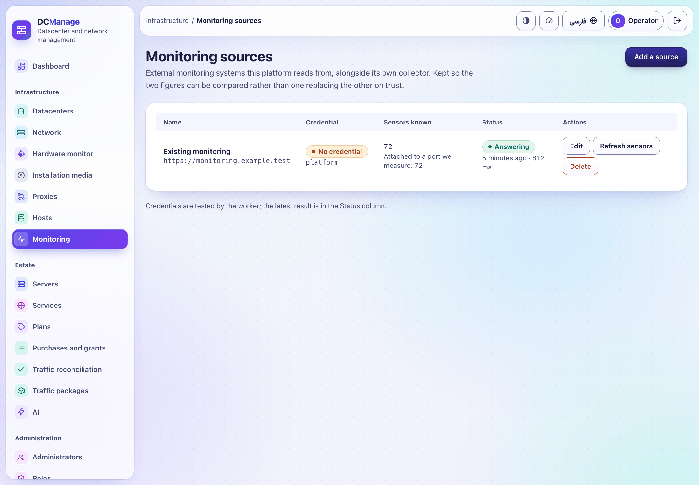Click the https://monitoring.example.test URL
This screenshot has width=699, height=485.
pos(227,161)
